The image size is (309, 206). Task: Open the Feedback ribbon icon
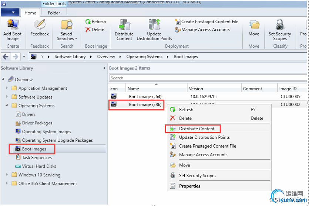(40, 25)
